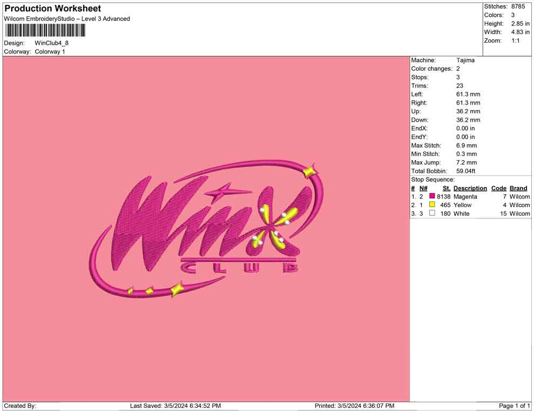The image size is (534, 411).
Task: Click the Winx Club embroidery design preview
Action: 207,229
